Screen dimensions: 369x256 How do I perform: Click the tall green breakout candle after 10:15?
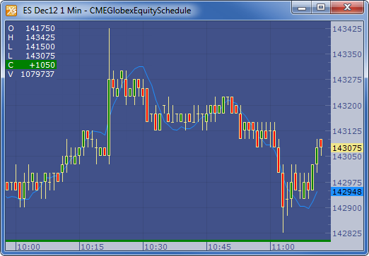tap(109, 118)
